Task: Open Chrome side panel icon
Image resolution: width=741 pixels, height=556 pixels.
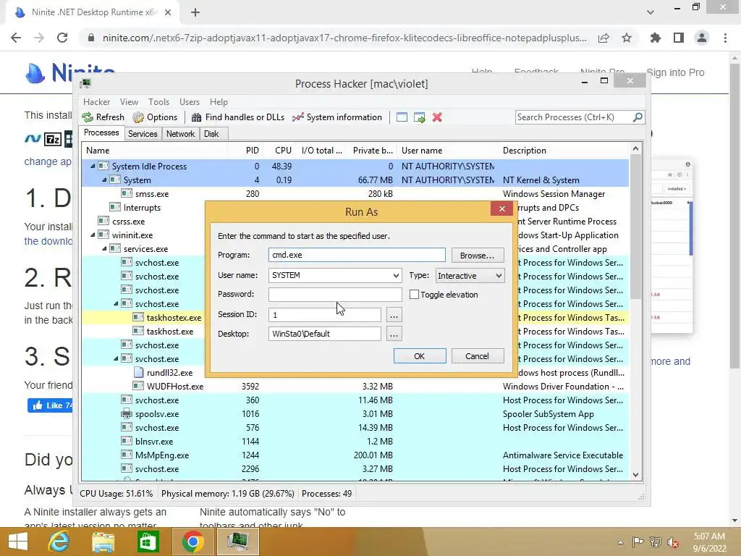Action: click(679, 38)
